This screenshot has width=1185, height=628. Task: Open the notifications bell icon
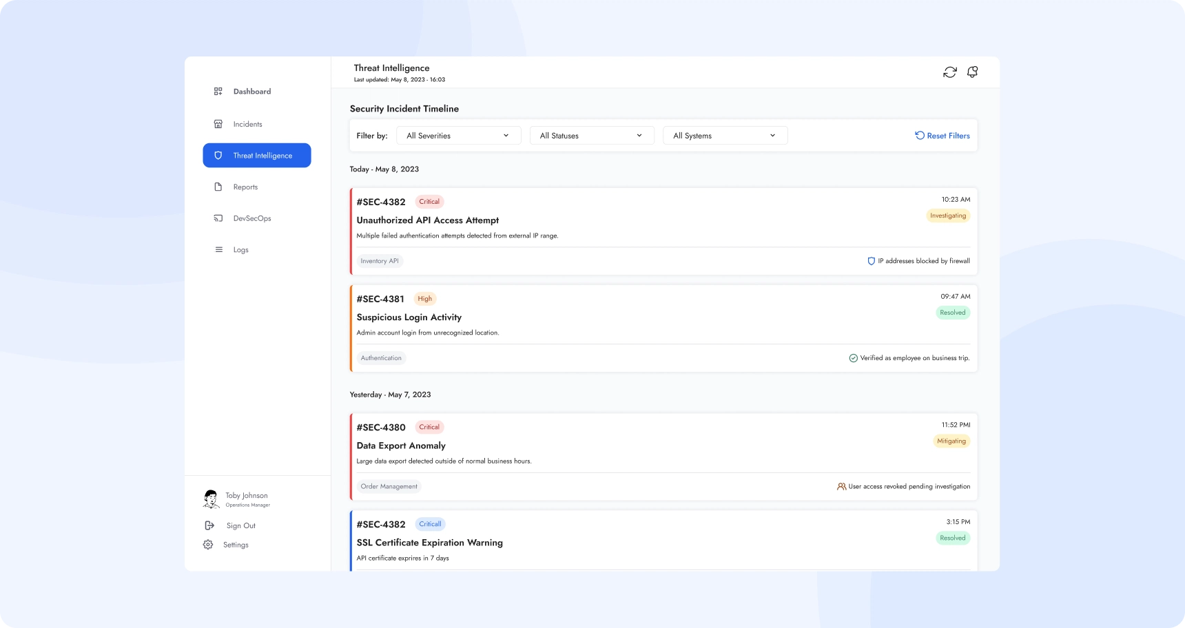(973, 72)
